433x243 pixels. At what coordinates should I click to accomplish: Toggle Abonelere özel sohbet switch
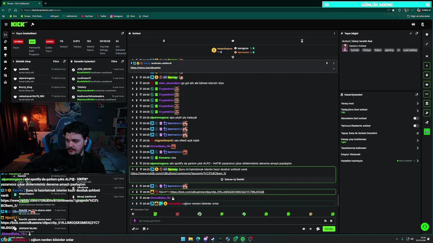pyautogui.click(x=416, y=118)
